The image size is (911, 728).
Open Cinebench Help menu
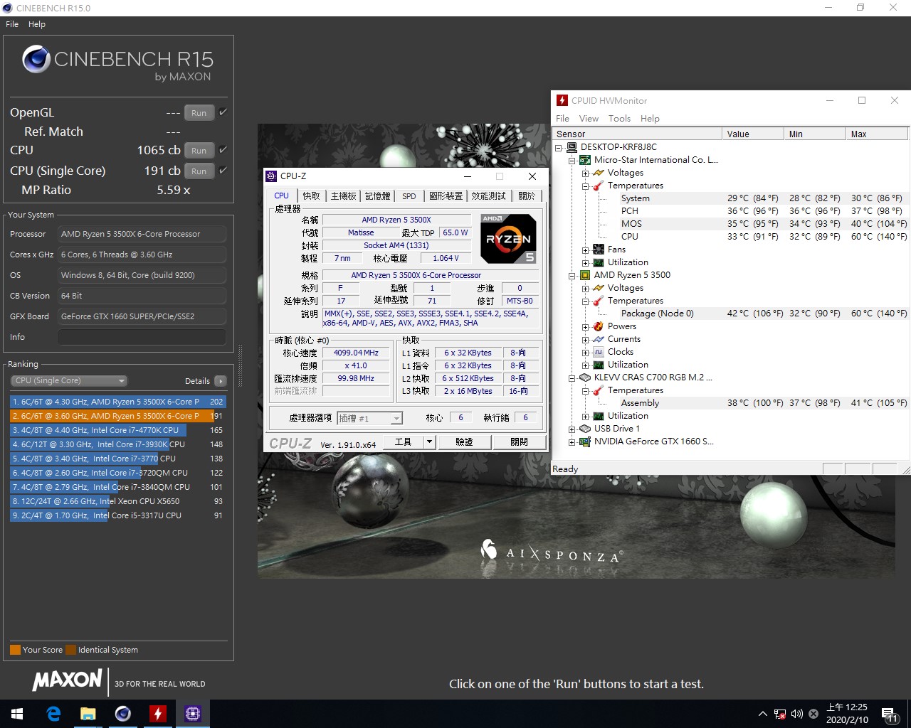coord(37,24)
